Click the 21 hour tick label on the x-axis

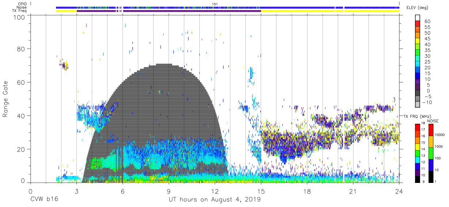click(353, 191)
